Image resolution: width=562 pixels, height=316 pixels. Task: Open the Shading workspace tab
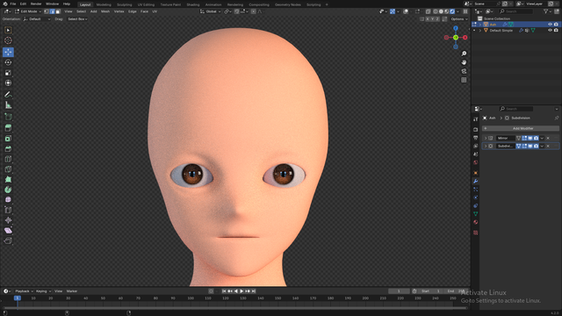pyautogui.click(x=193, y=4)
